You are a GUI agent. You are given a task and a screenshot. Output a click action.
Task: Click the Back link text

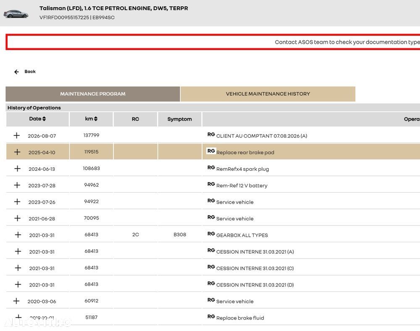[30, 71]
